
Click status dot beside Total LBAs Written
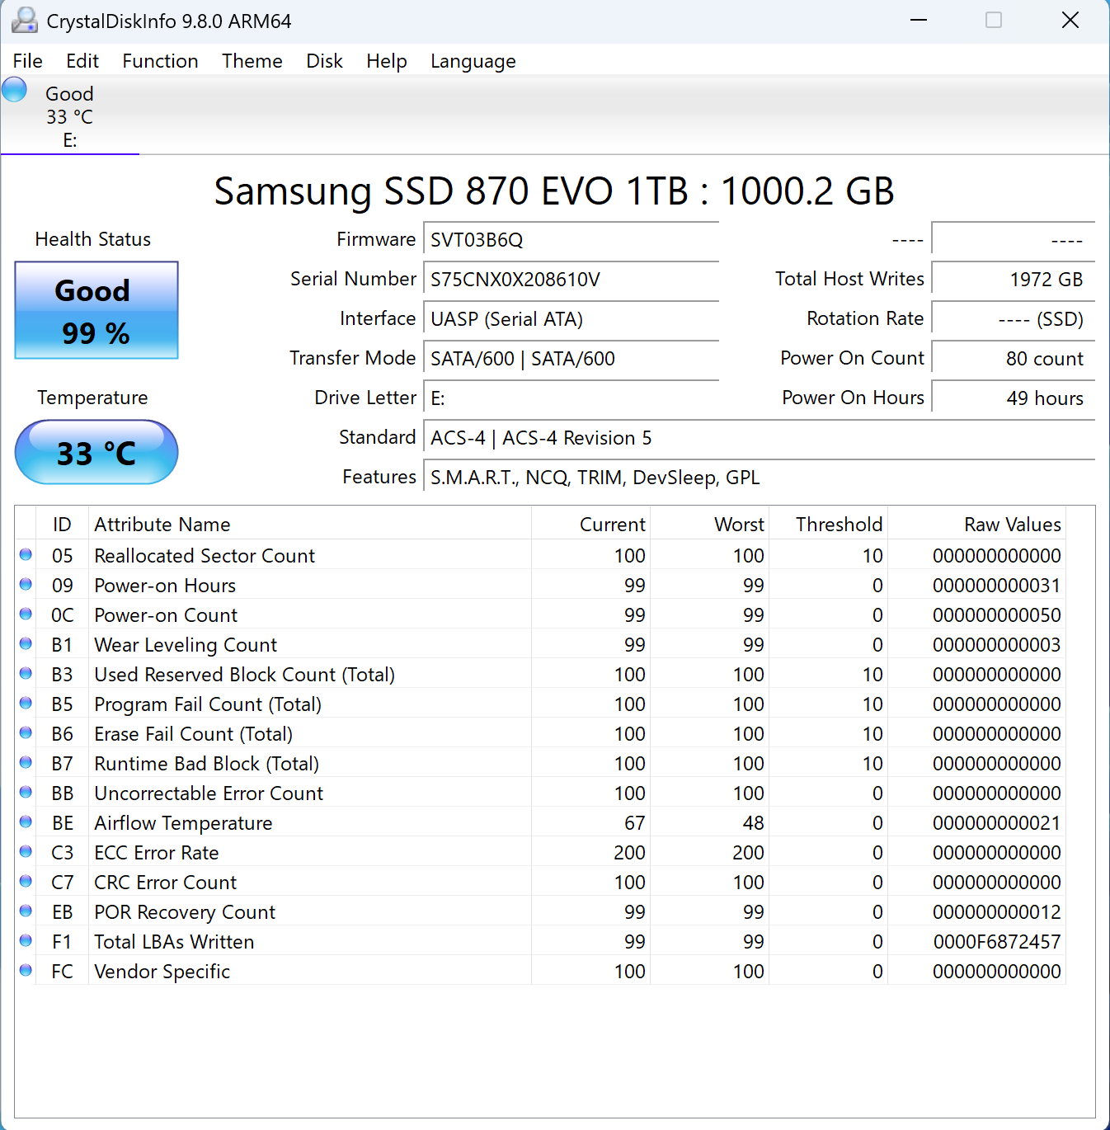point(26,941)
